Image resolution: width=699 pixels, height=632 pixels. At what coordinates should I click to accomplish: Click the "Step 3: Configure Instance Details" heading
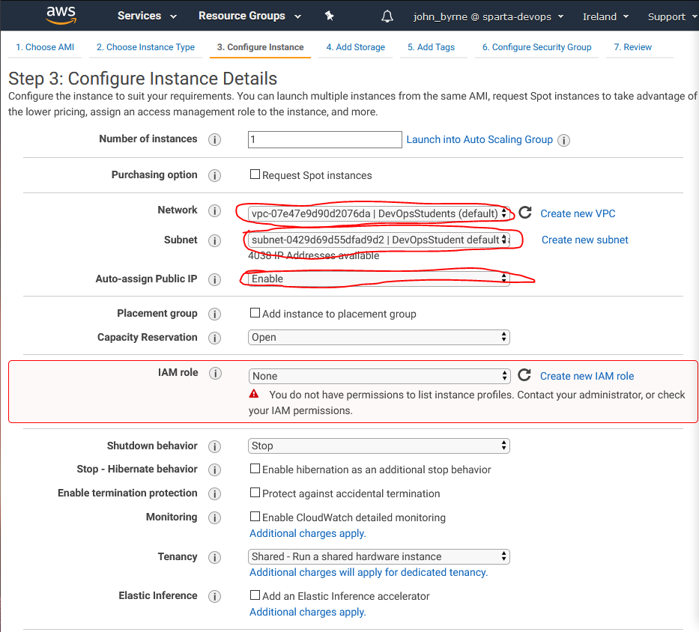142,79
